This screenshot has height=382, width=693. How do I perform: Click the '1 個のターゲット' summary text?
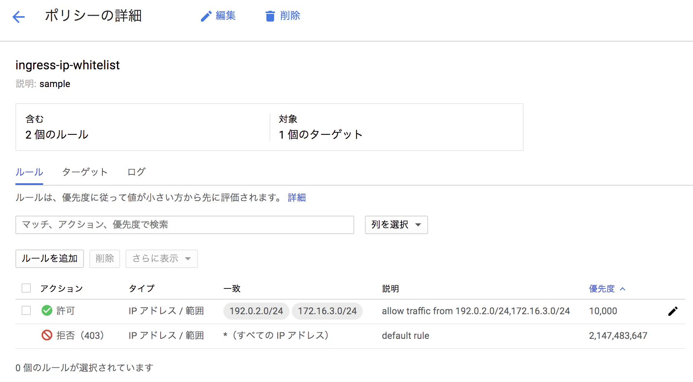pos(320,134)
